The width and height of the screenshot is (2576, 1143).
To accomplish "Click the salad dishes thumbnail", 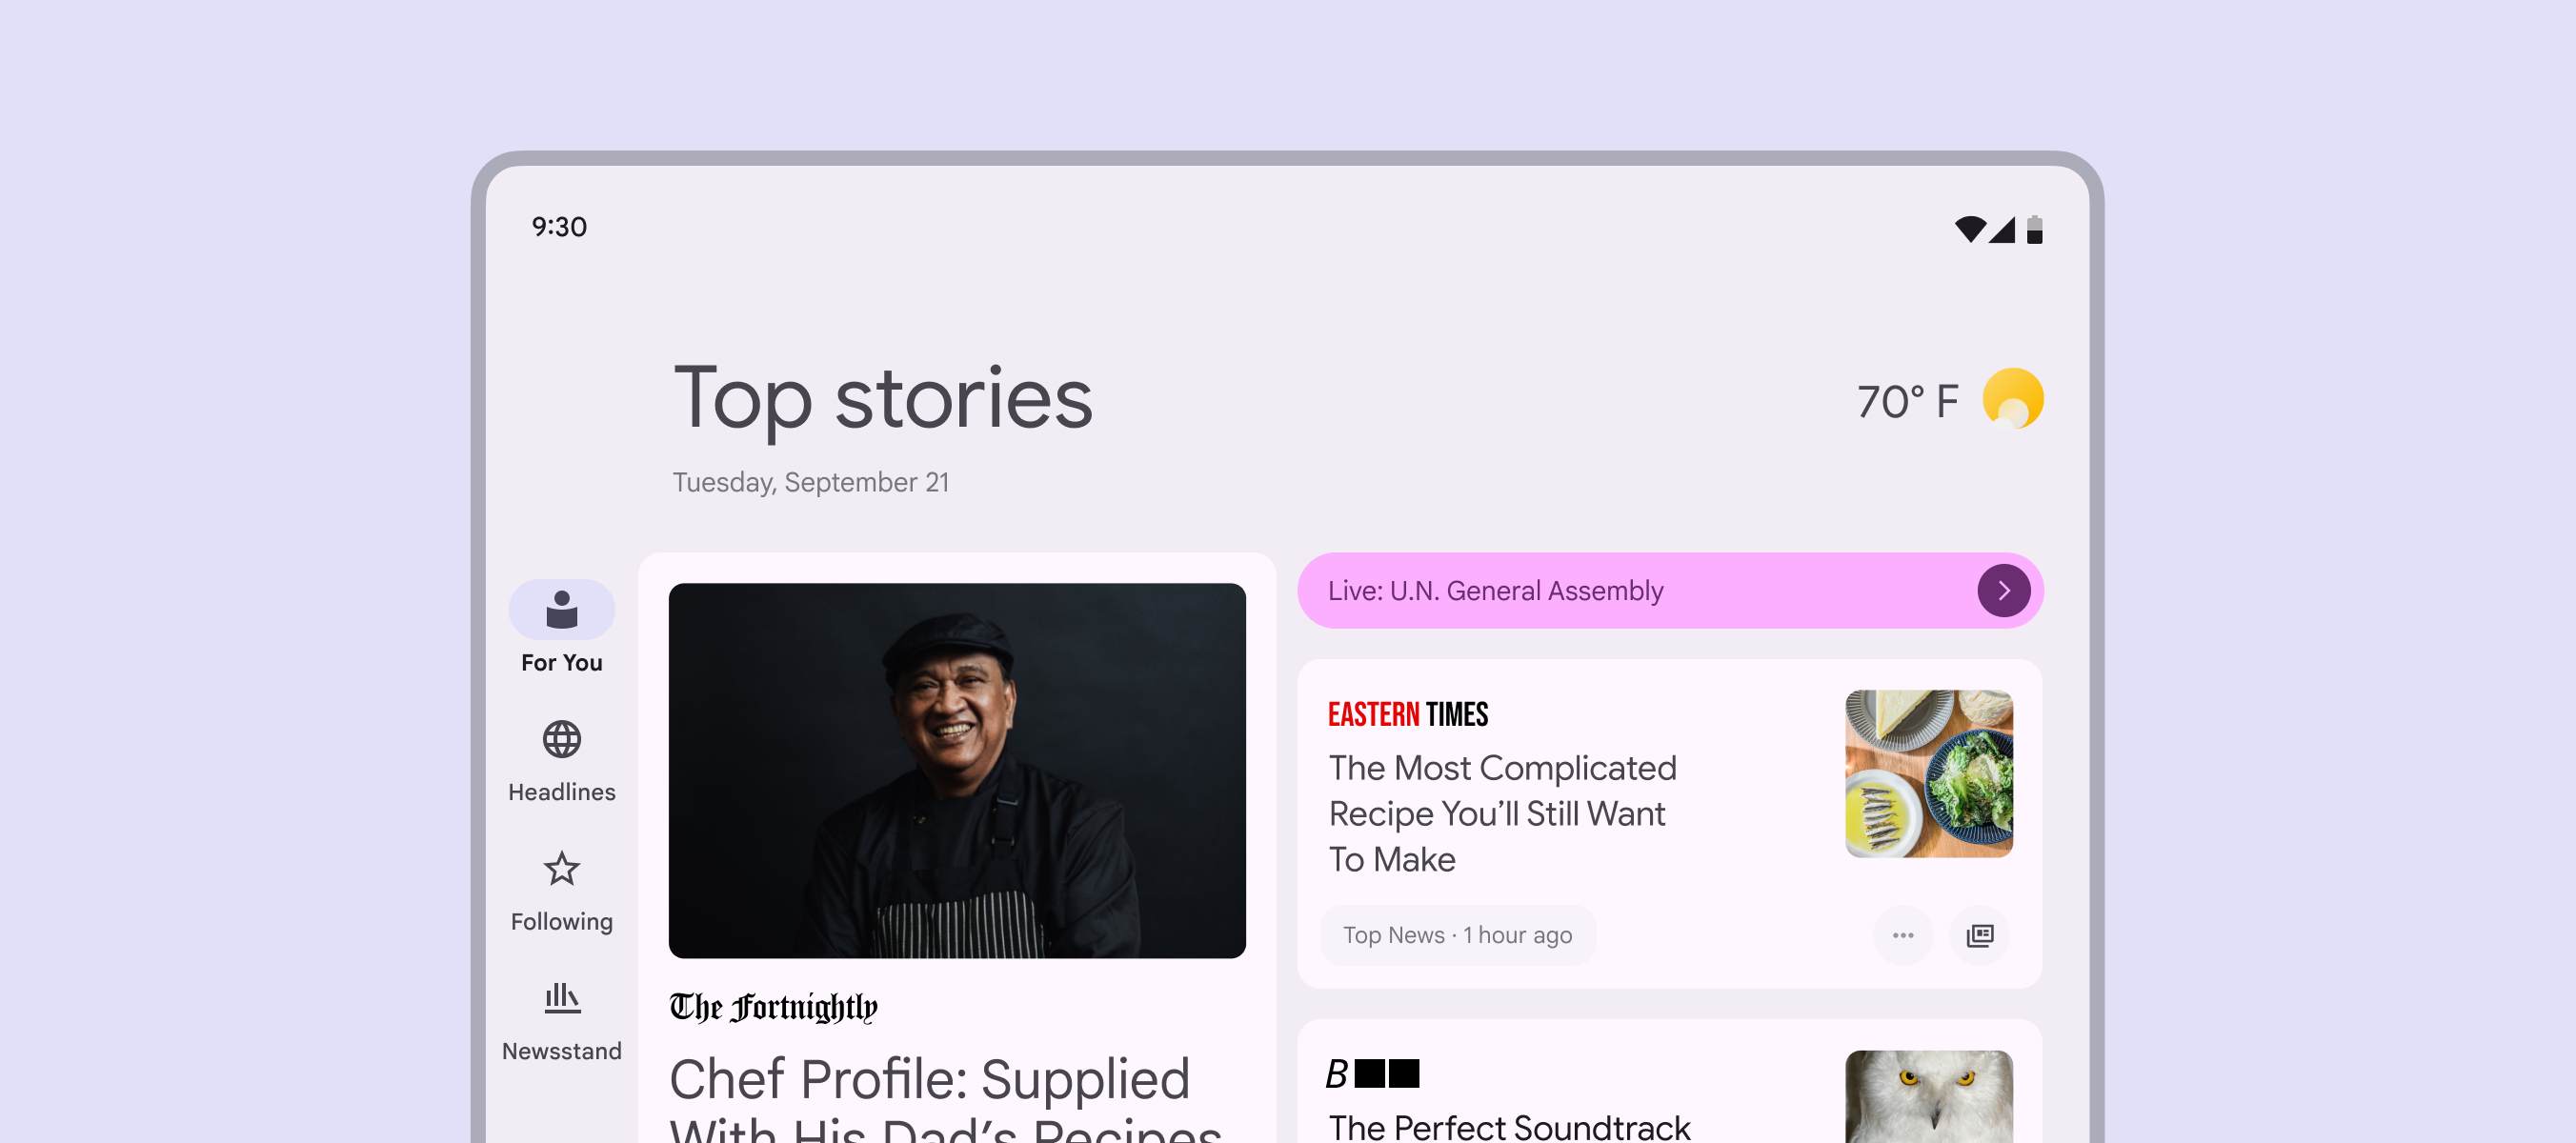I will [1928, 773].
